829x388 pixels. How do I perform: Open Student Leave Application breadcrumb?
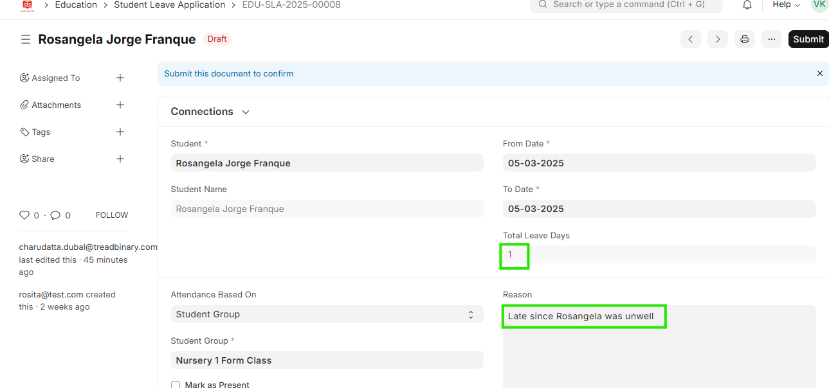click(169, 5)
